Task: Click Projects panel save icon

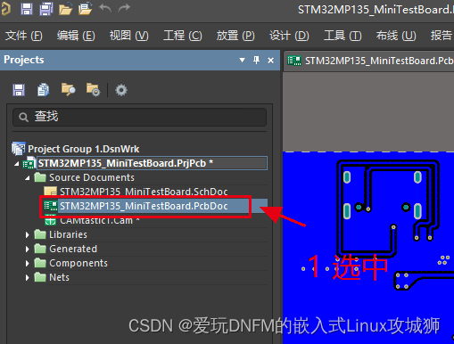Action: tap(19, 90)
